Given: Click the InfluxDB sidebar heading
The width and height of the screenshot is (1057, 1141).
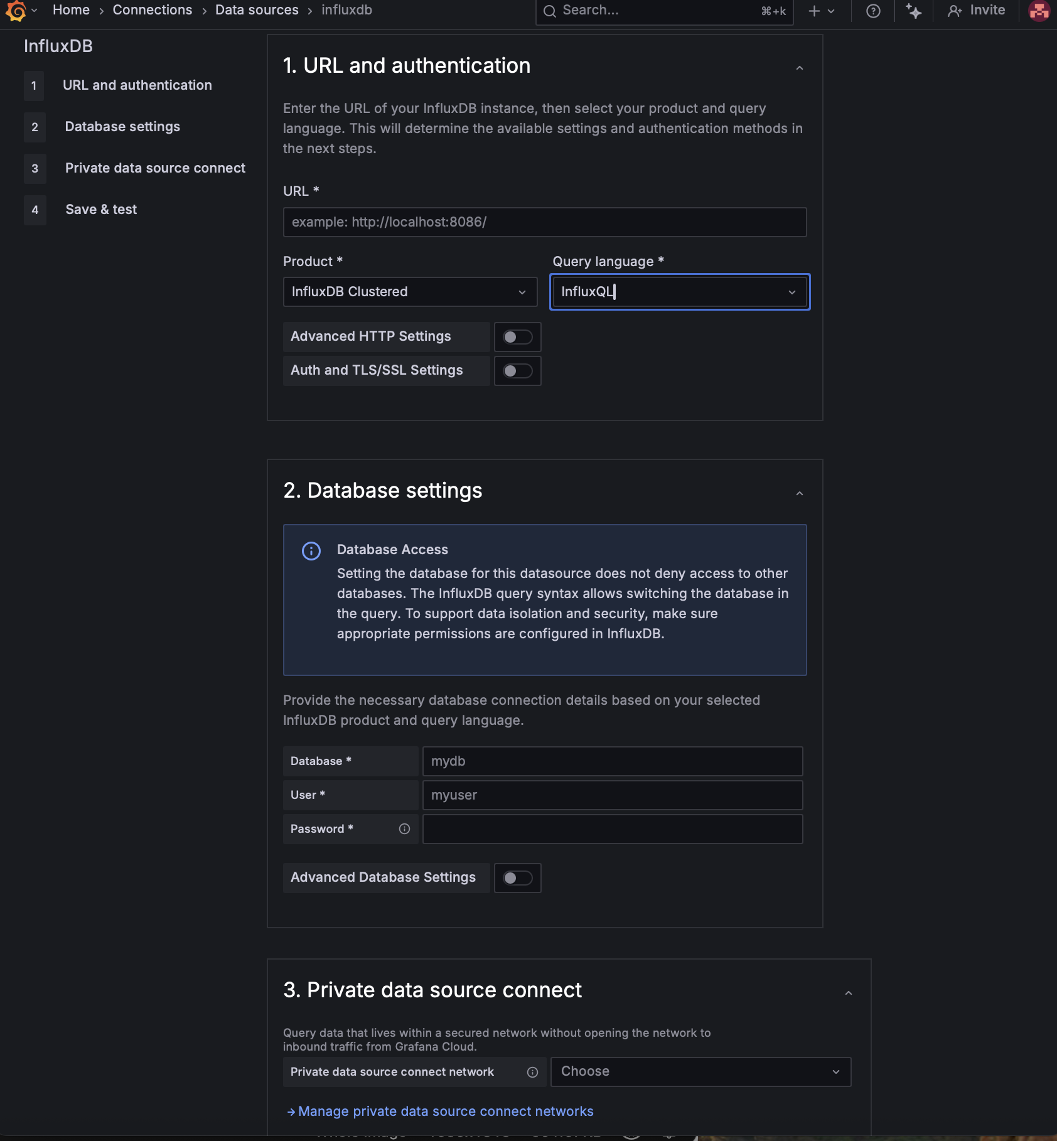Looking at the screenshot, I should (x=58, y=46).
